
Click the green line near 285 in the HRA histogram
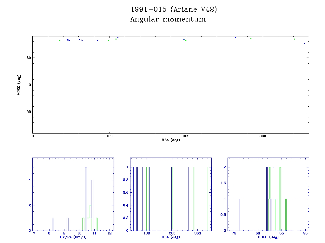pos(194,199)
